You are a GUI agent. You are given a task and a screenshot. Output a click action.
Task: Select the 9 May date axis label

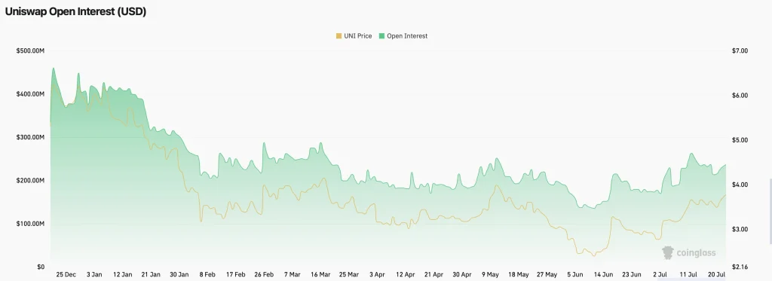tap(490, 274)
